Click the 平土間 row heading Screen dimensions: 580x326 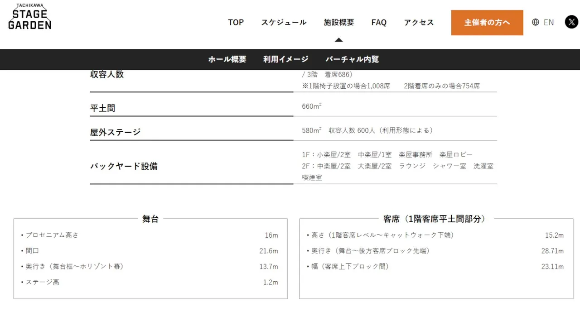pyautogui.click(x=103, y=108)
